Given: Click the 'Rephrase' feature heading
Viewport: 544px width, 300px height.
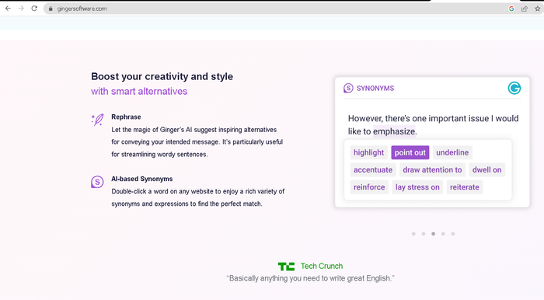Looking at the screenshot, I should tap(126, 117).
